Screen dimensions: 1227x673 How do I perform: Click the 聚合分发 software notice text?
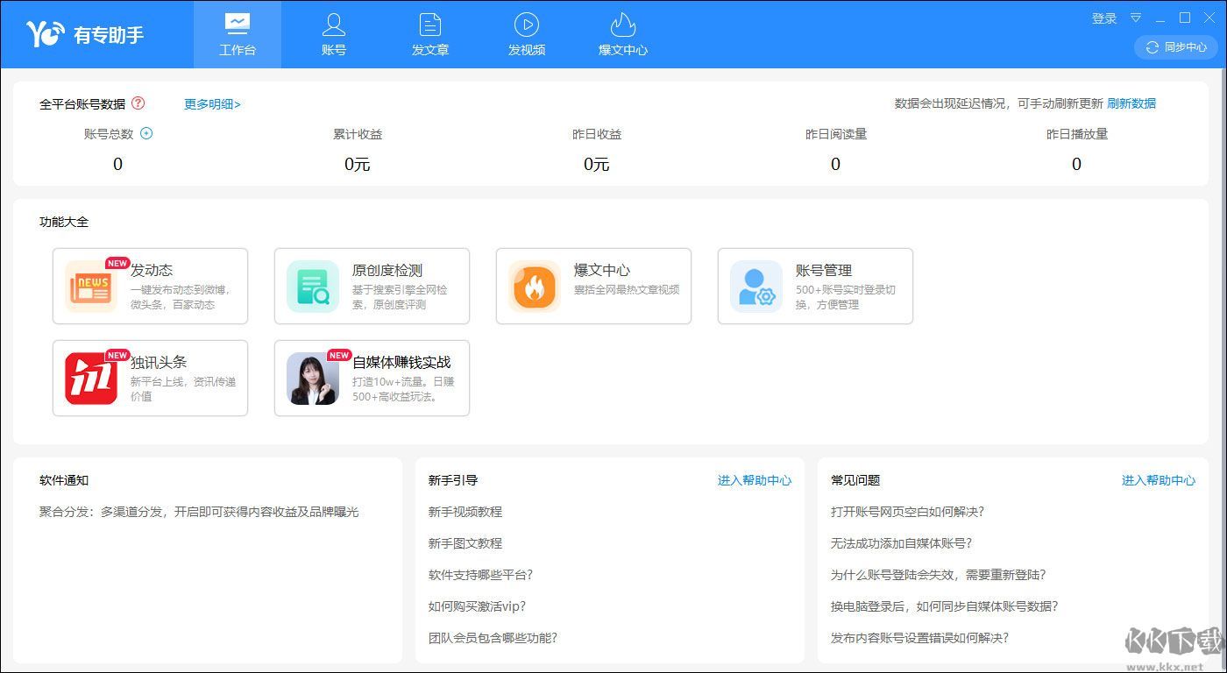pos(199,512)
